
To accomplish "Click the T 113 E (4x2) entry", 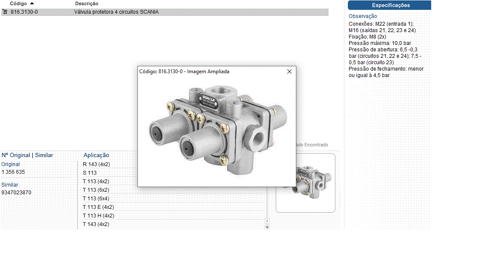I will 98,207.
